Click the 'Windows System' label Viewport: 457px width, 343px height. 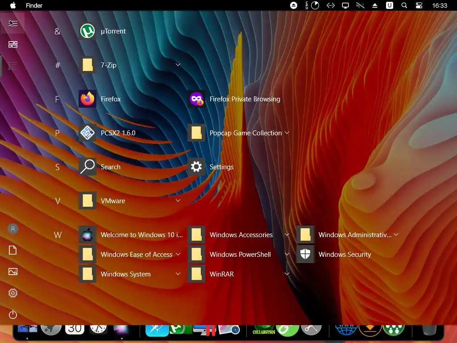coord(125,274)
